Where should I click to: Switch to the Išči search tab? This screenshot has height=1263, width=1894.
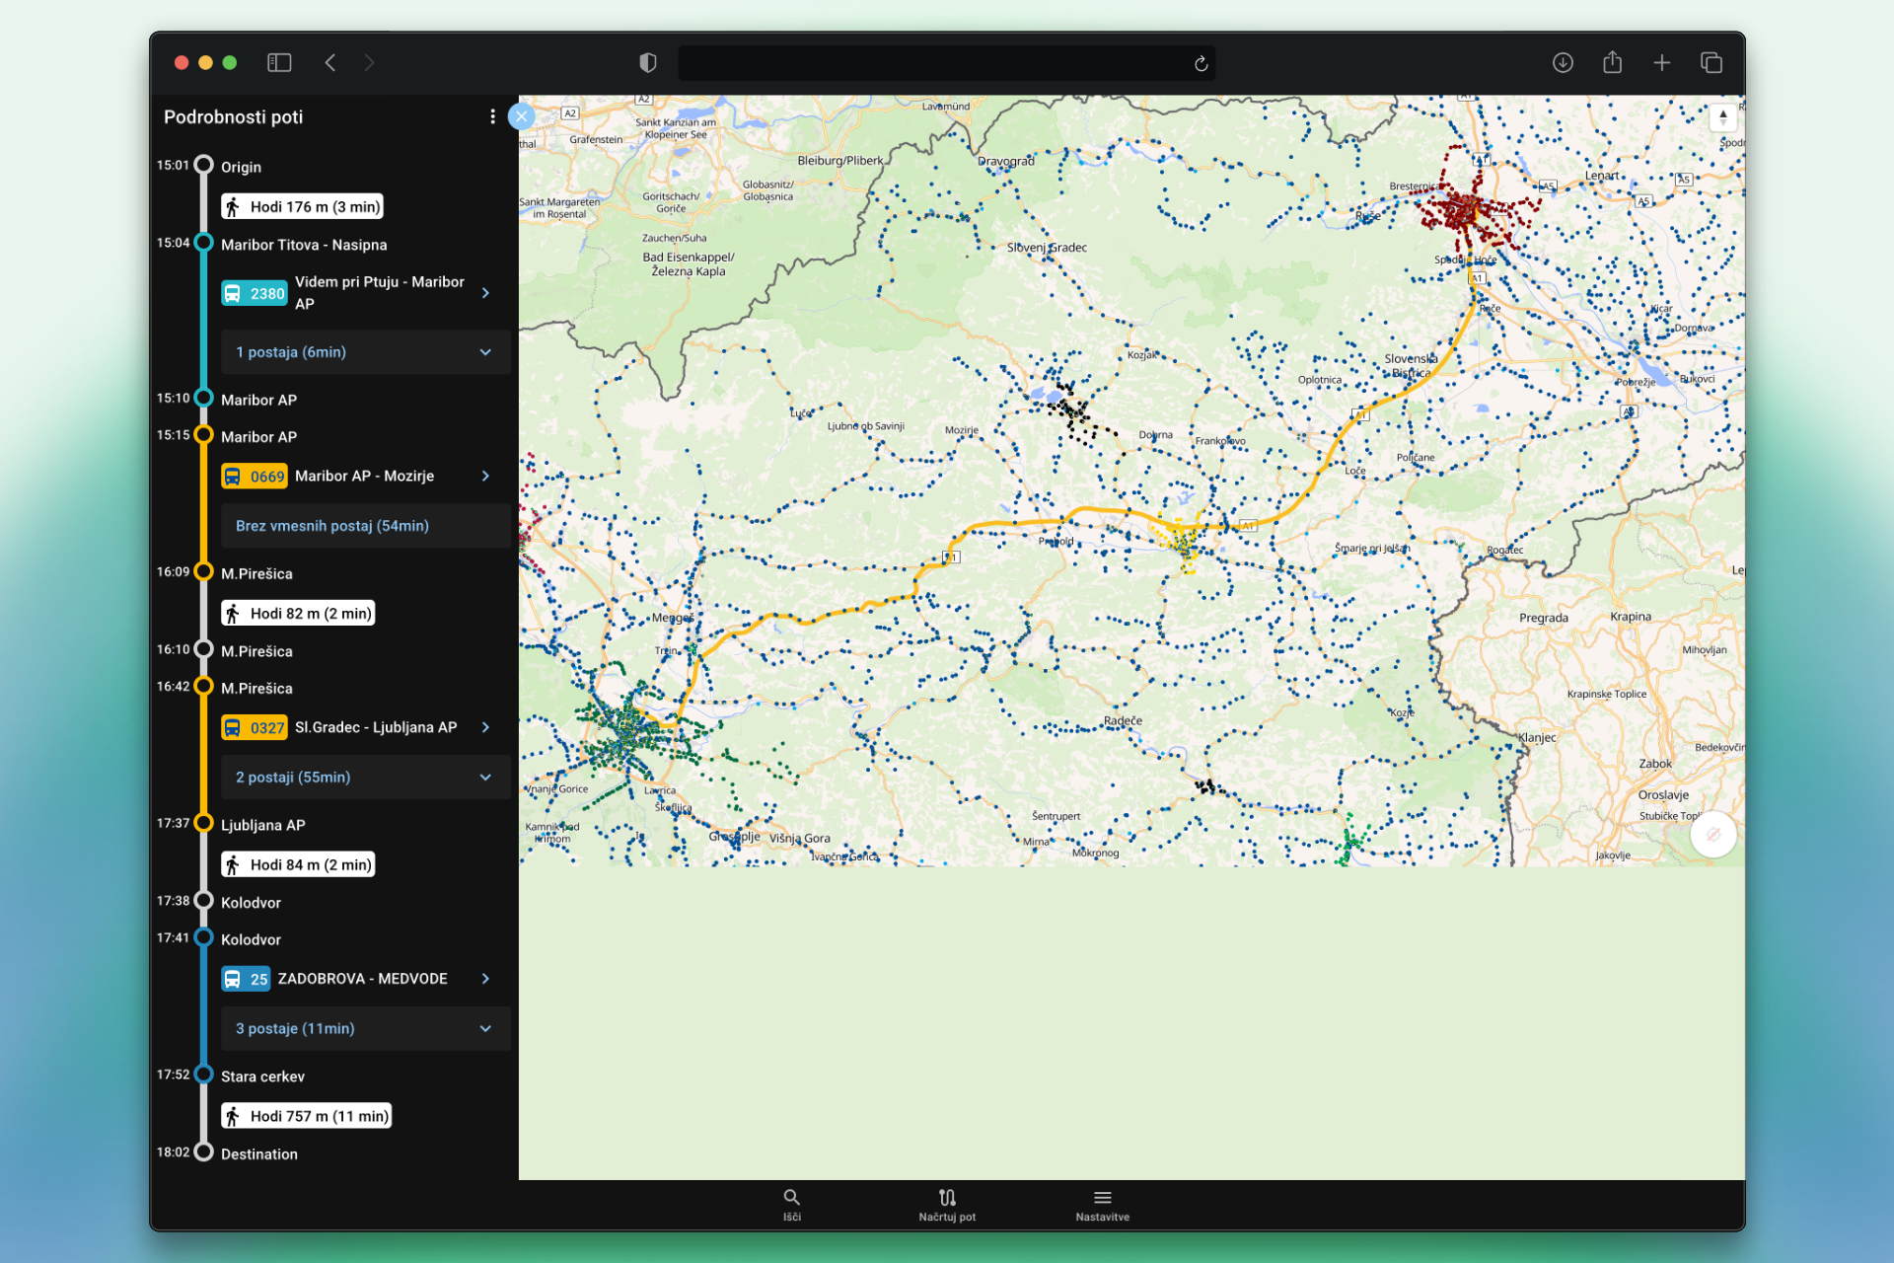(791, 1204)
